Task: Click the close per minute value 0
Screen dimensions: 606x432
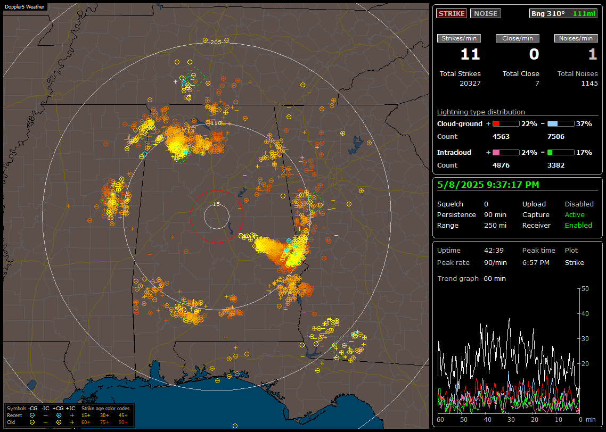Action: 534,54
